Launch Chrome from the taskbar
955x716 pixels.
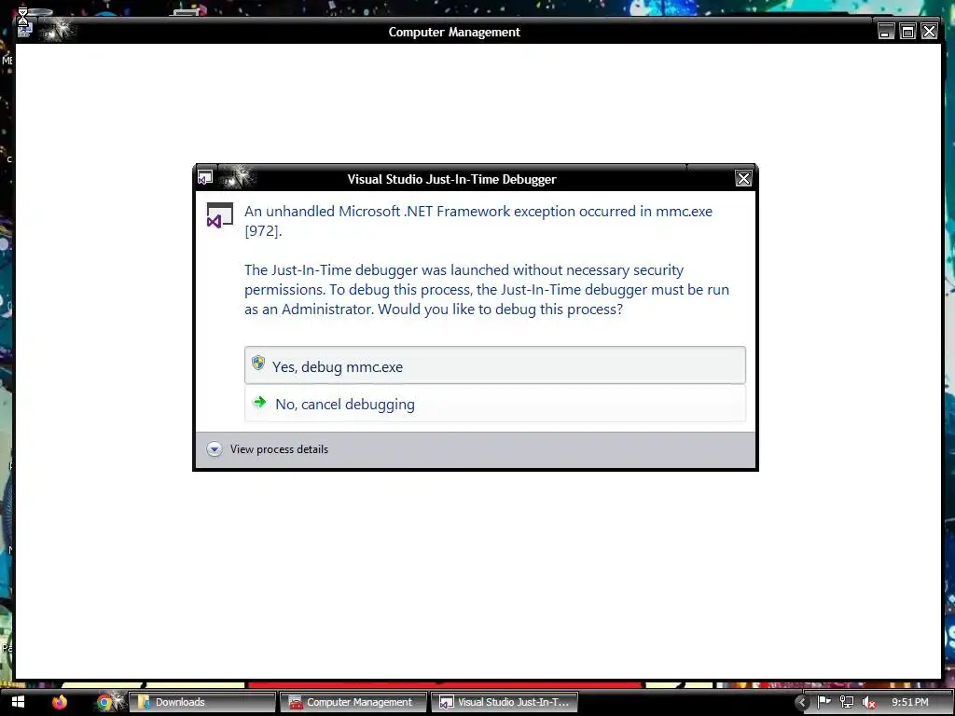click(x=104, y=702)
